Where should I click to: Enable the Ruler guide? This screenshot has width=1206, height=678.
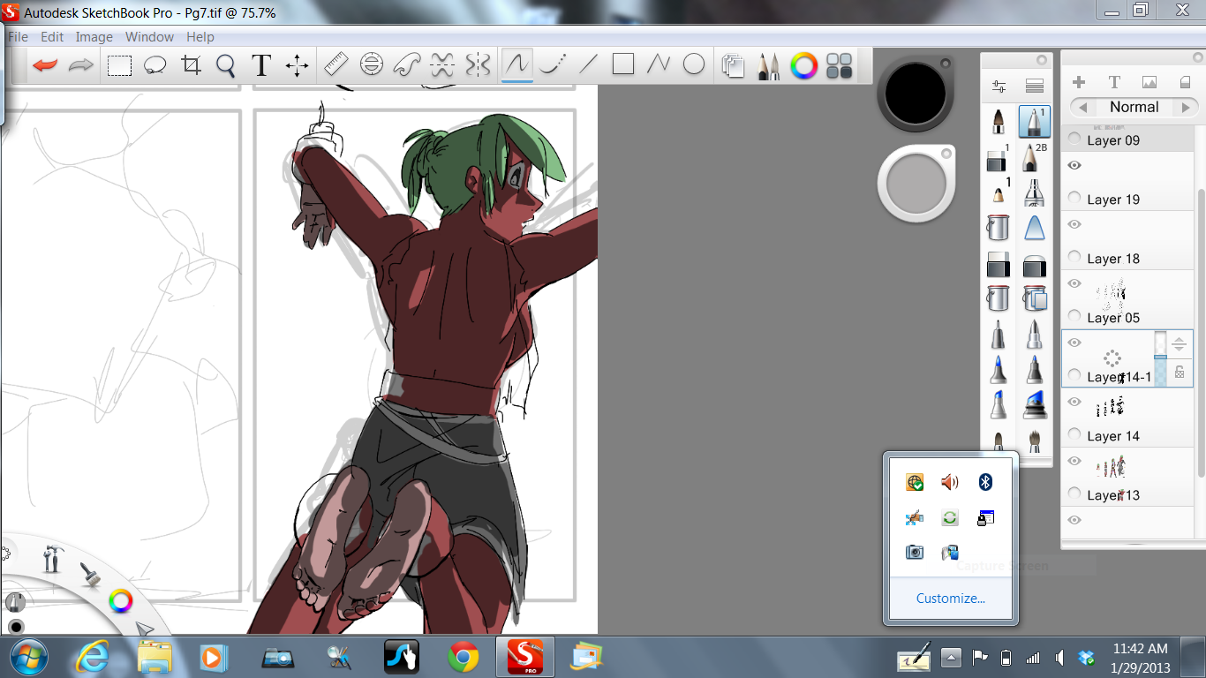[x=336, y=64]
